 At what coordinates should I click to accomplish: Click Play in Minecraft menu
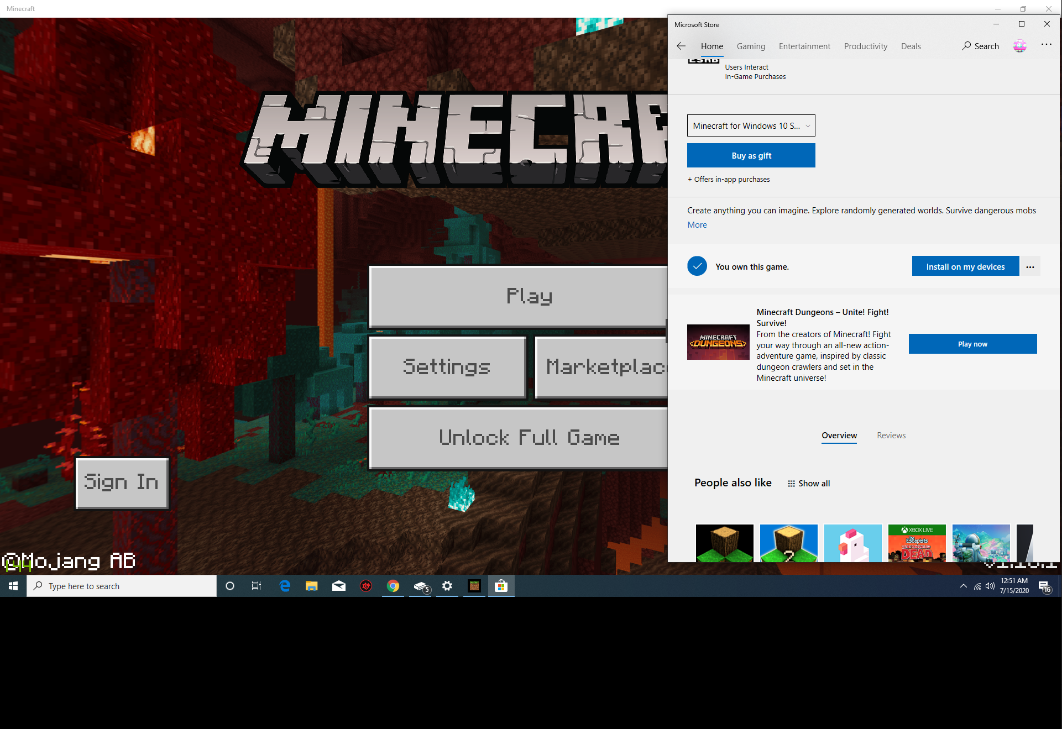[519, 296]
